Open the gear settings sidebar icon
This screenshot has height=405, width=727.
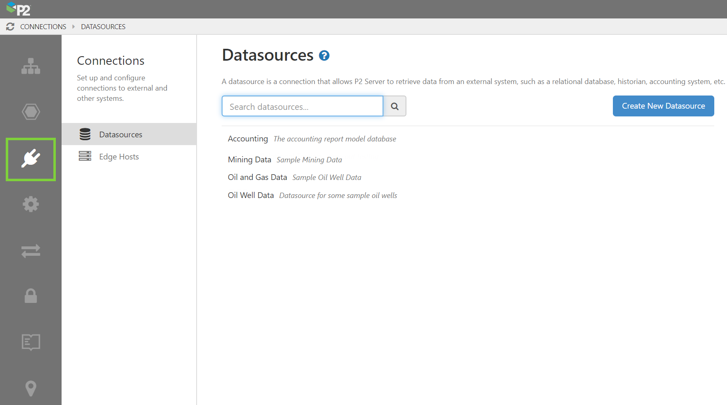[31, 204]
